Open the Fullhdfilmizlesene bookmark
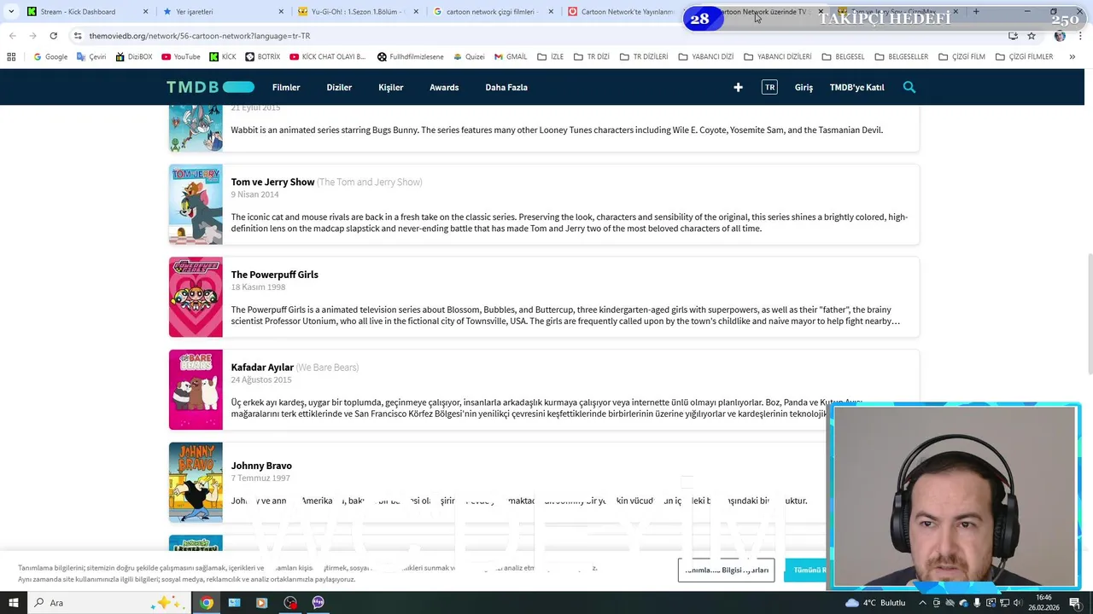Image resolution: width=1093 pixels, height=614 pixels. [x=410, y=56]
